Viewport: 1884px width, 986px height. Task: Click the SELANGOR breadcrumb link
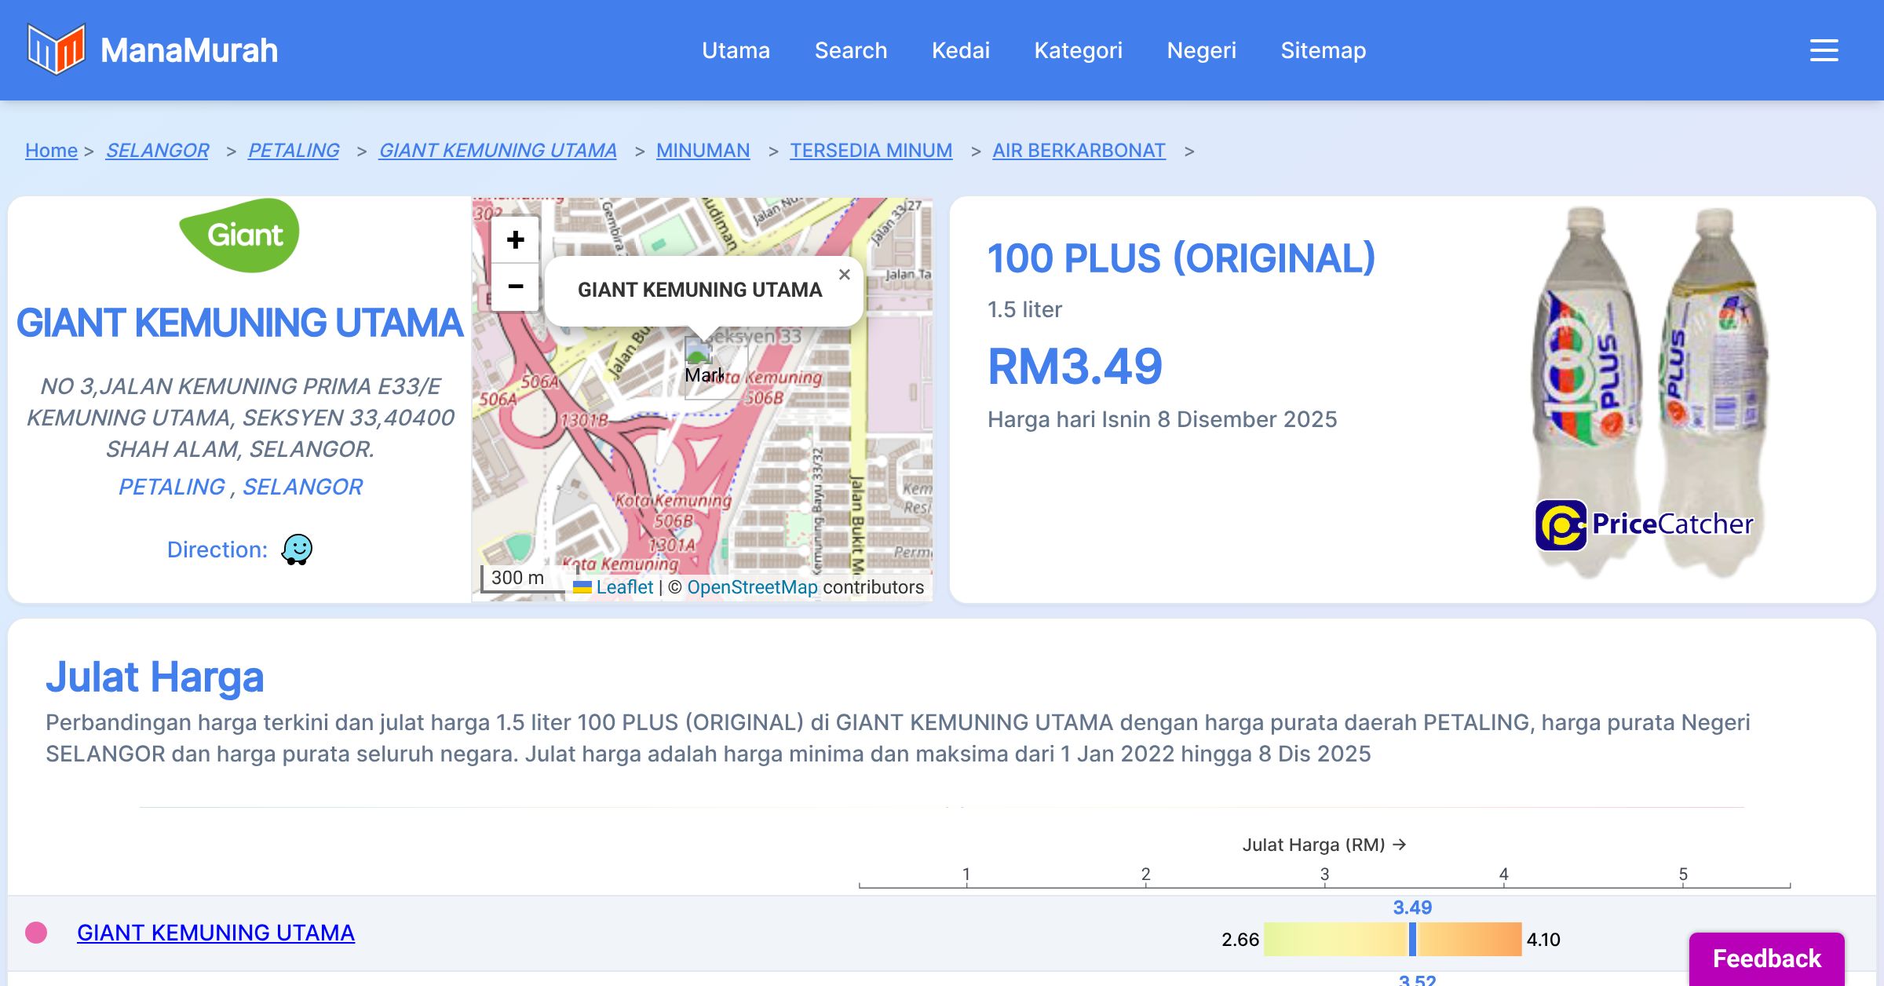click(x=157, y=150)
